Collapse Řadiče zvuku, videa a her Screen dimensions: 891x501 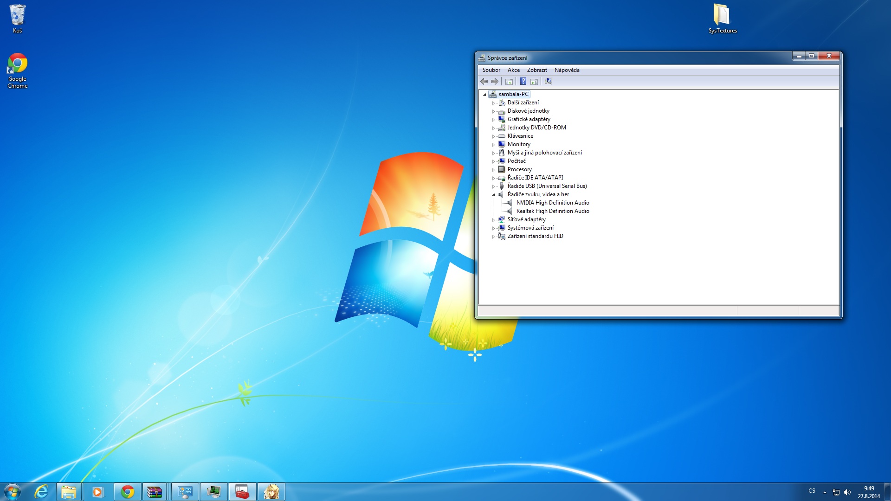tap(493, 195)
